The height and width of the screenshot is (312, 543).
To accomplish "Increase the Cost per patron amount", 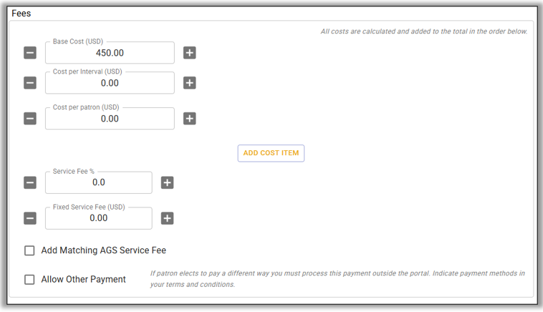I will coord(189,119).
